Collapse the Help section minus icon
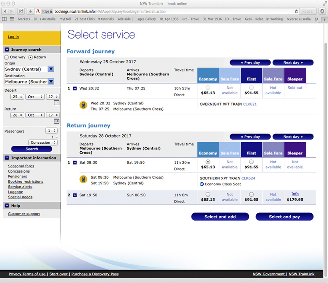 coord(7,206)
